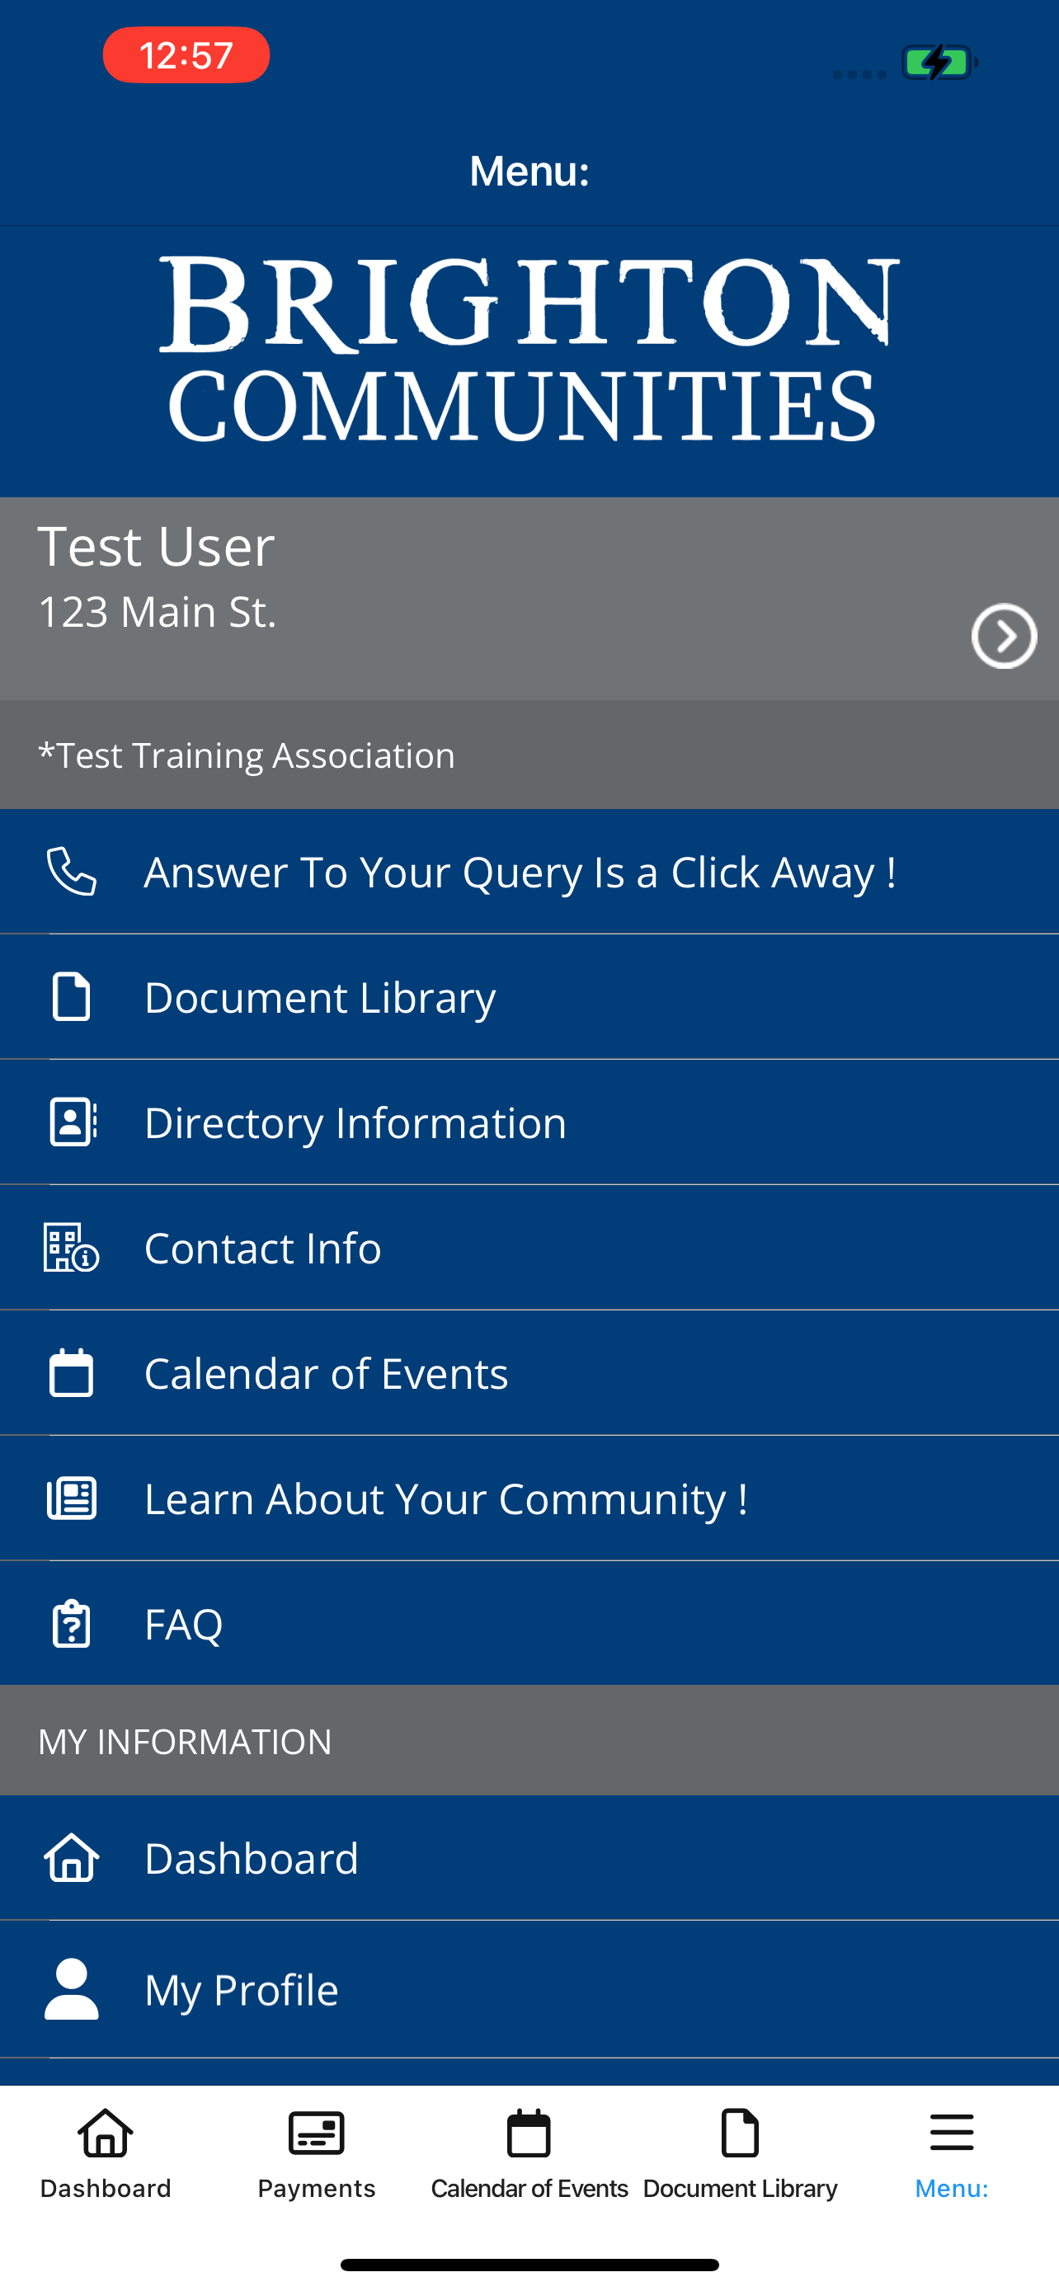
Task: Tap the Test User name text
Action: 157,545
